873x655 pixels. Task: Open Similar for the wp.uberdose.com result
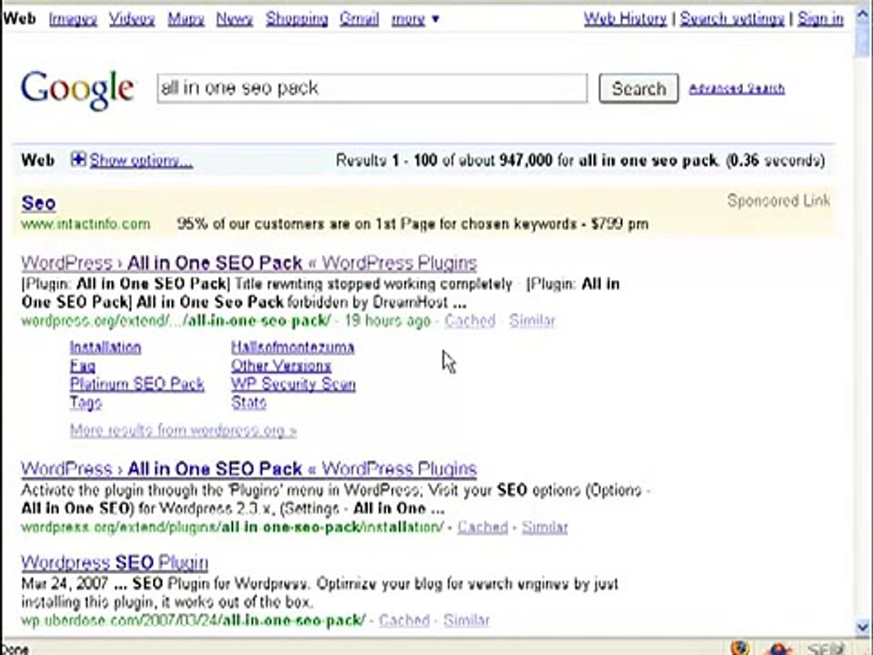[x=467, y=620]
